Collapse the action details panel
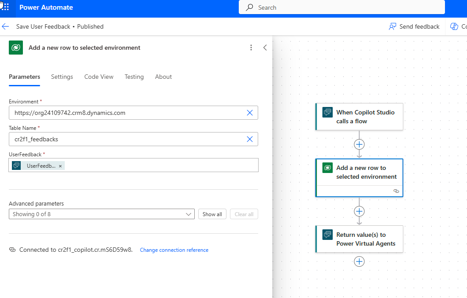This screenshot has height=298, width=467. click(265, 48)
